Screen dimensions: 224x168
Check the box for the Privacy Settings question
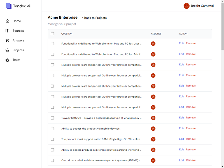pos(52,118)
